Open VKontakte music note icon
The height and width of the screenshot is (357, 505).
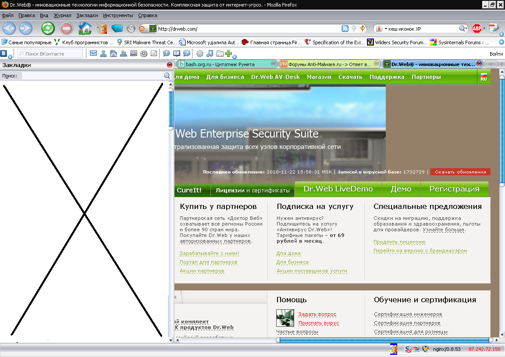(210, 53)
